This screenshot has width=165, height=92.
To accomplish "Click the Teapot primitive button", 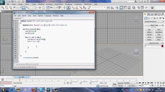I will pos(149,40).
